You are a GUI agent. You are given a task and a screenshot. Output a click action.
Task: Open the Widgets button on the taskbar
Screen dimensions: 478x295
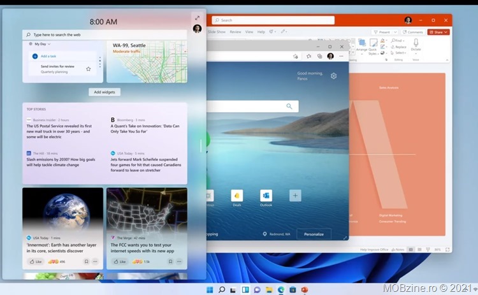tap(245, 289)
